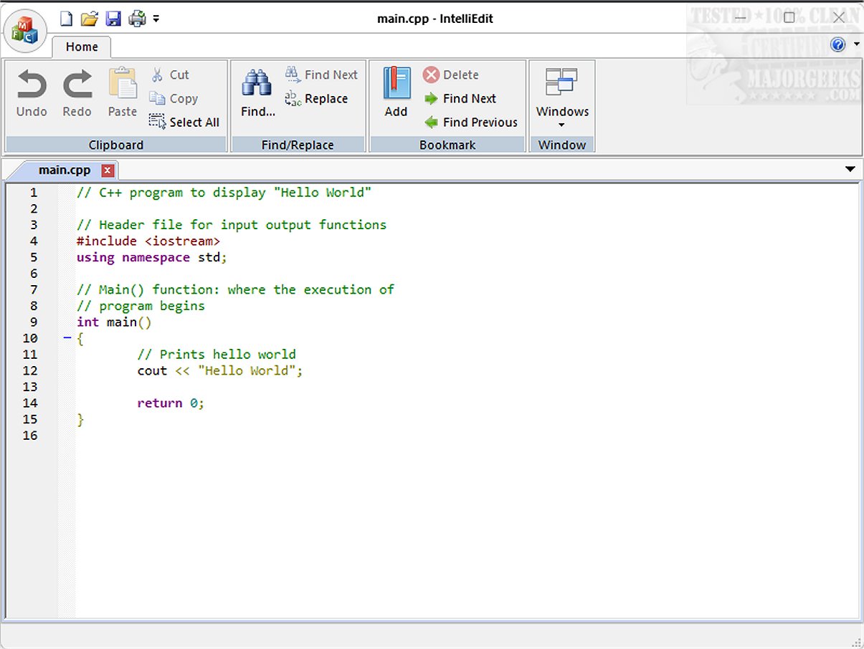864x649 pixels.
Task: Collapse the code block at line 10
Action: point(68,338)
